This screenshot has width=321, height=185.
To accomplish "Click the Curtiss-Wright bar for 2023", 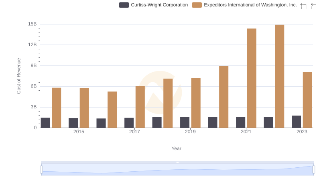I will pyautogui.click(x=297, y=122).
